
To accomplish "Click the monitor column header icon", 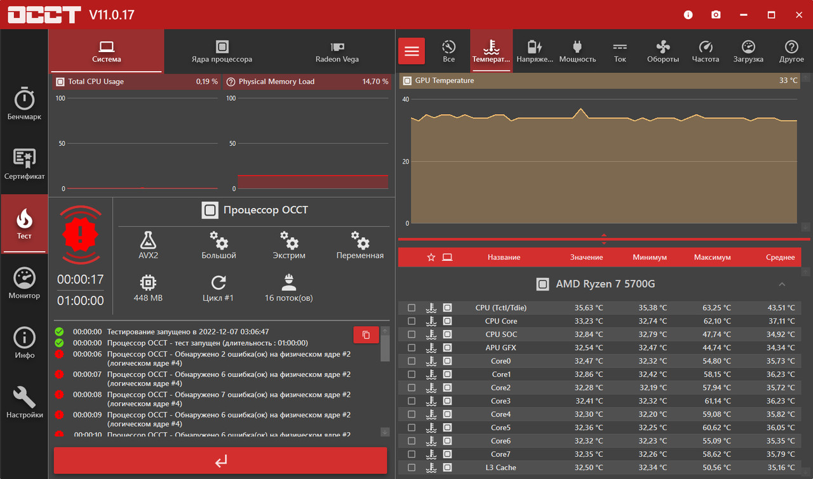I will (447, 257).
